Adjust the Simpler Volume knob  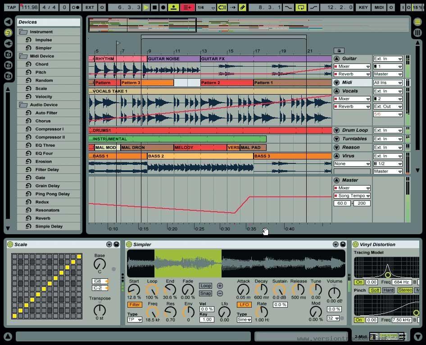click(x=334, y=291)
